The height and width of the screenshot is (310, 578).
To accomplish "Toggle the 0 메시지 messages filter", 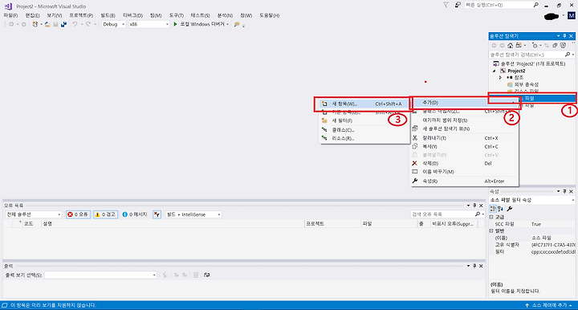I will tap(135, 214).
